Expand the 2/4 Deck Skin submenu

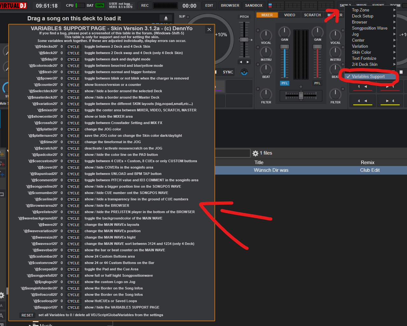pyautogui.click(x=370, y=65)
